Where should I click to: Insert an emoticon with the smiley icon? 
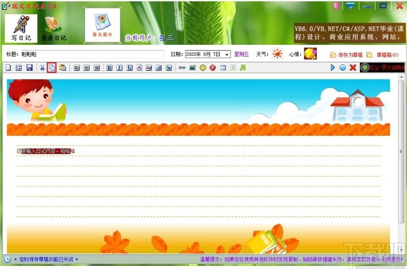click(203, 67)
